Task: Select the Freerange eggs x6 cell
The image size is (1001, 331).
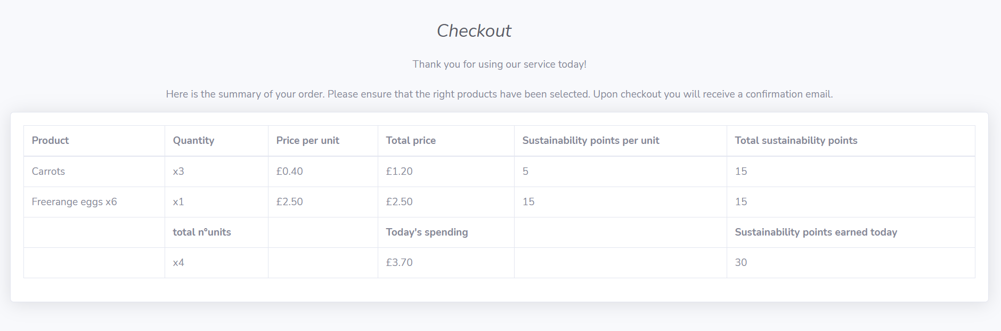Action: point(74,202)
